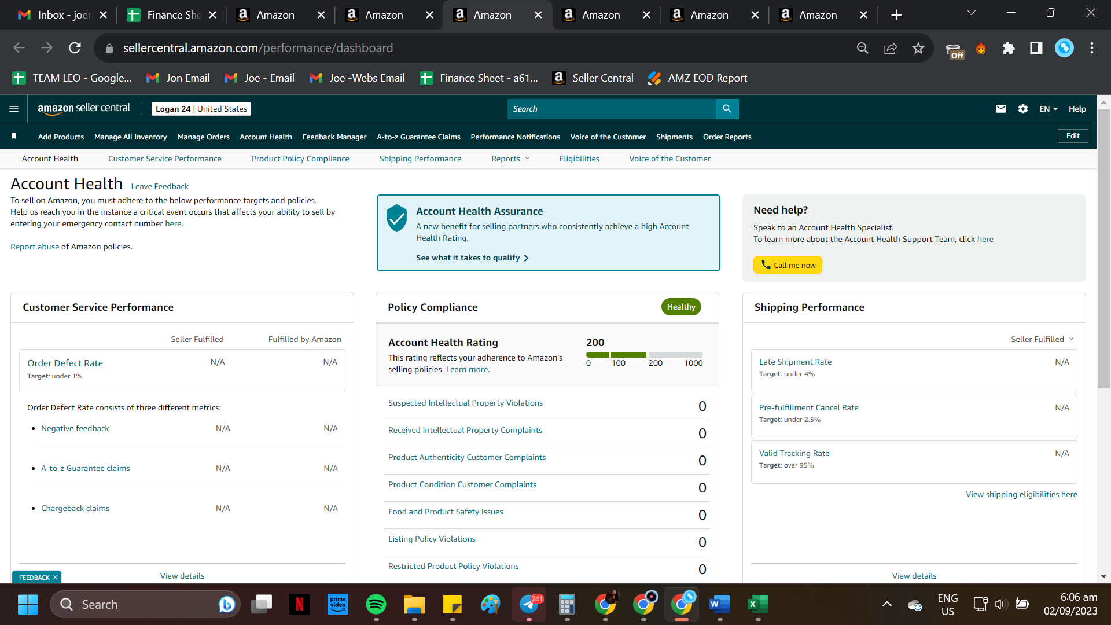The image size is (1111, 625).
Task: Click View shipping eligibilities here
Action: point(1021,494)
